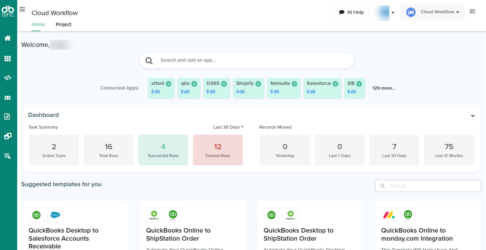
Task: Click the AI Help button
Action: (351, 12)
